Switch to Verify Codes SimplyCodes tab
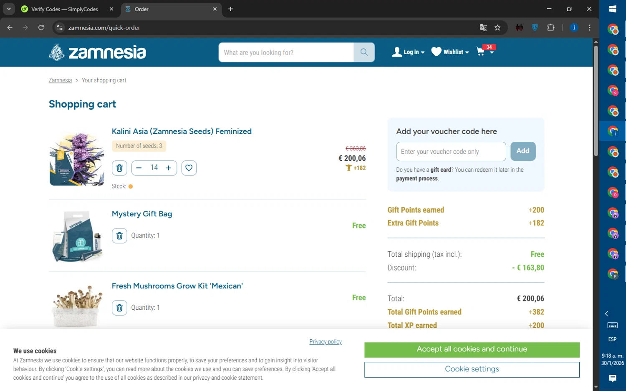Viewport: 626px width, 391px height. click(65, 9)
